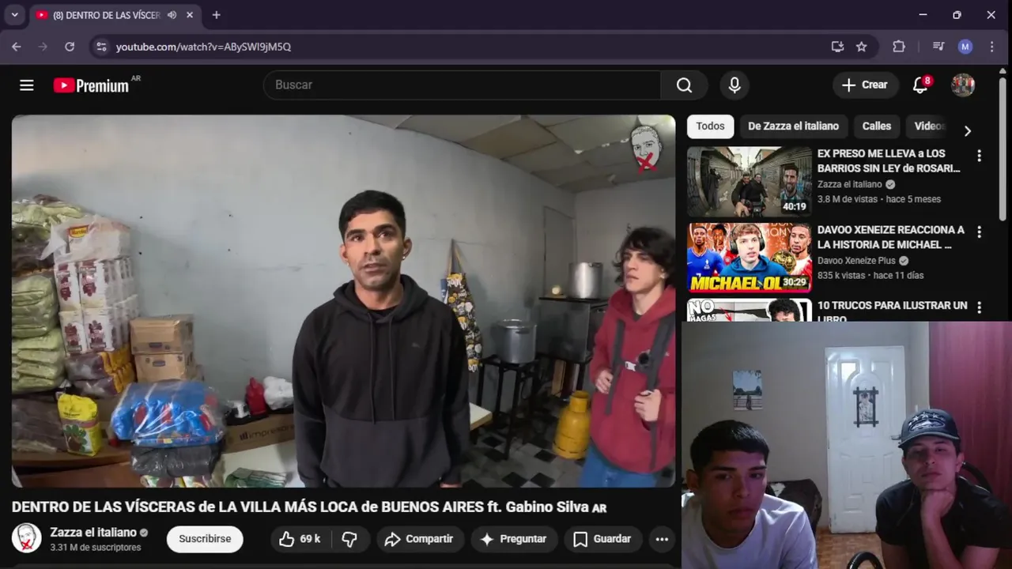This screenshot has height=569, width=1012.
Task: Click the Compartir share button
Action: click(419, 539)
